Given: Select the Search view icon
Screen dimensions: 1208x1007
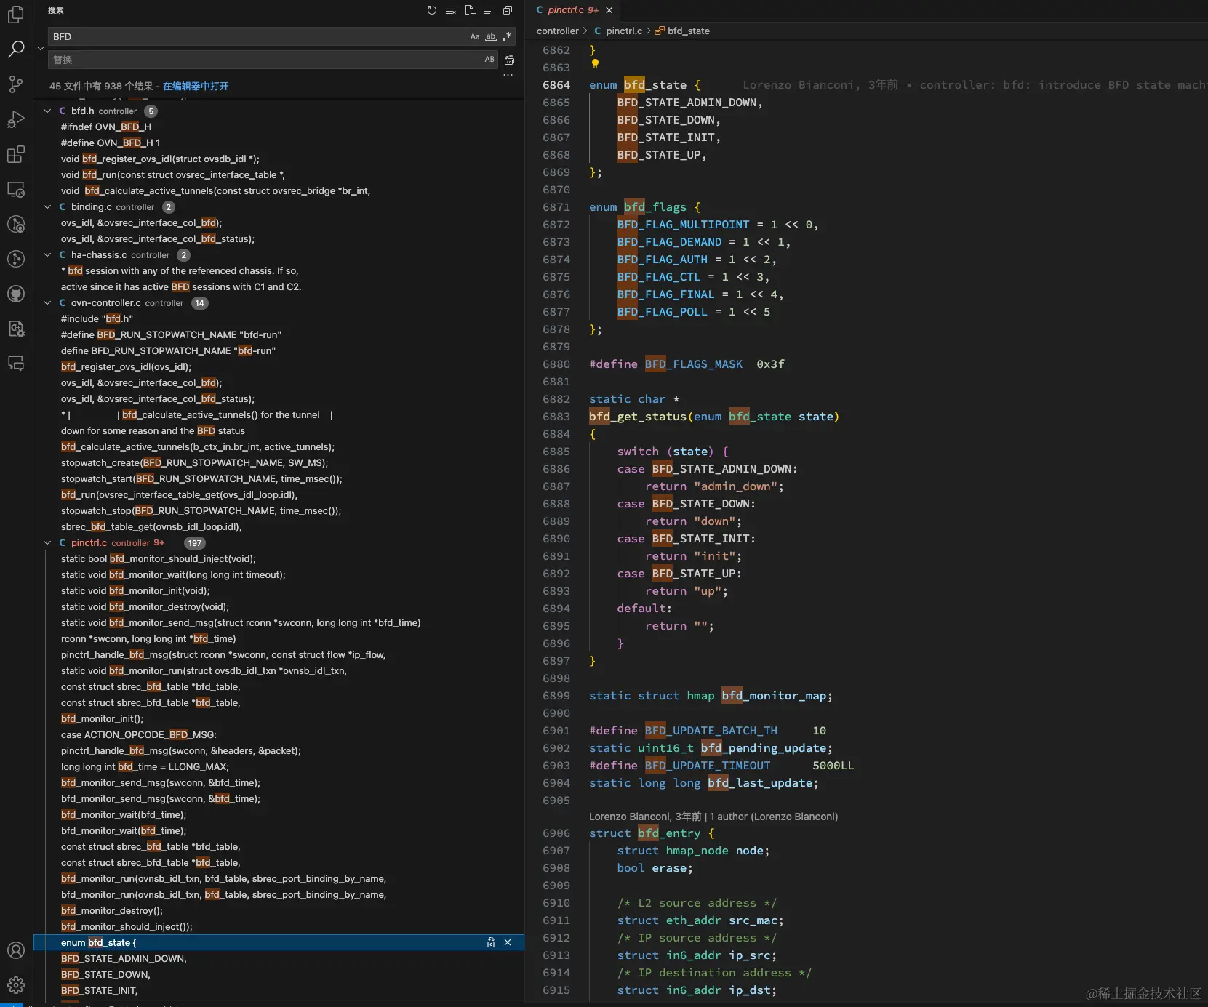Looking at the screenshot, I should [x=15, y=49].
